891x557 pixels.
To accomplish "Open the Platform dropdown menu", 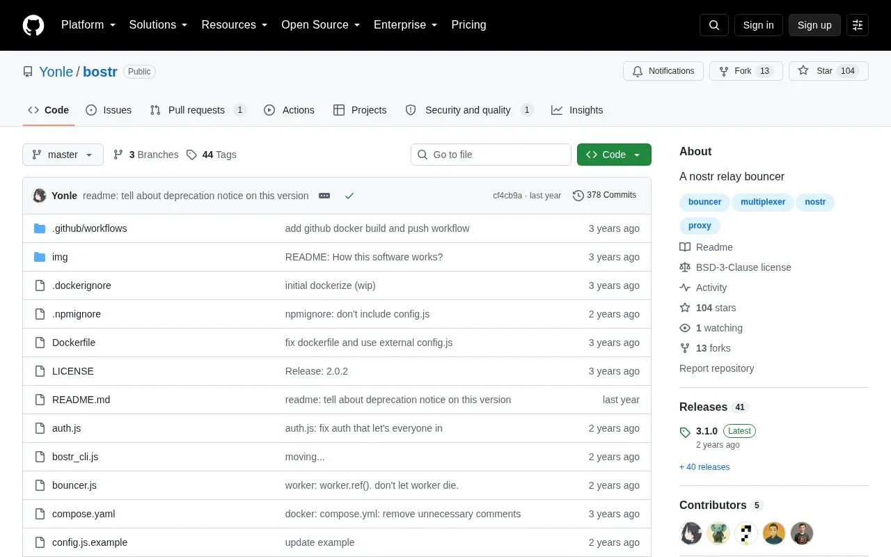I will [x=88, y=25].
